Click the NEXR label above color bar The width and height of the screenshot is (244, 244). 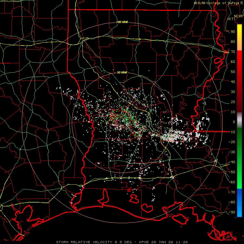pos(238,16)
